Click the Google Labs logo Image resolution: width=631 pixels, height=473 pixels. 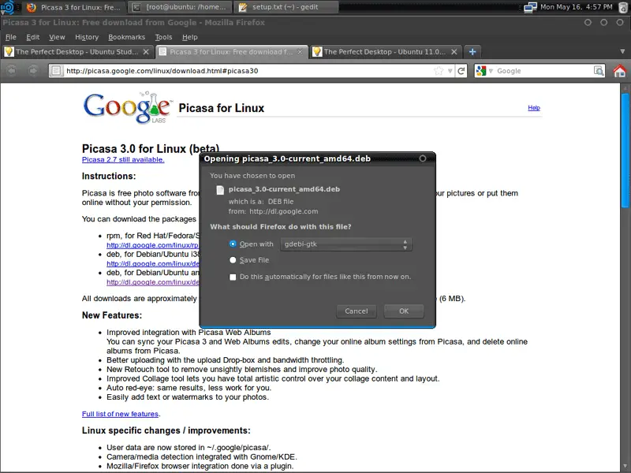[128, 107]
